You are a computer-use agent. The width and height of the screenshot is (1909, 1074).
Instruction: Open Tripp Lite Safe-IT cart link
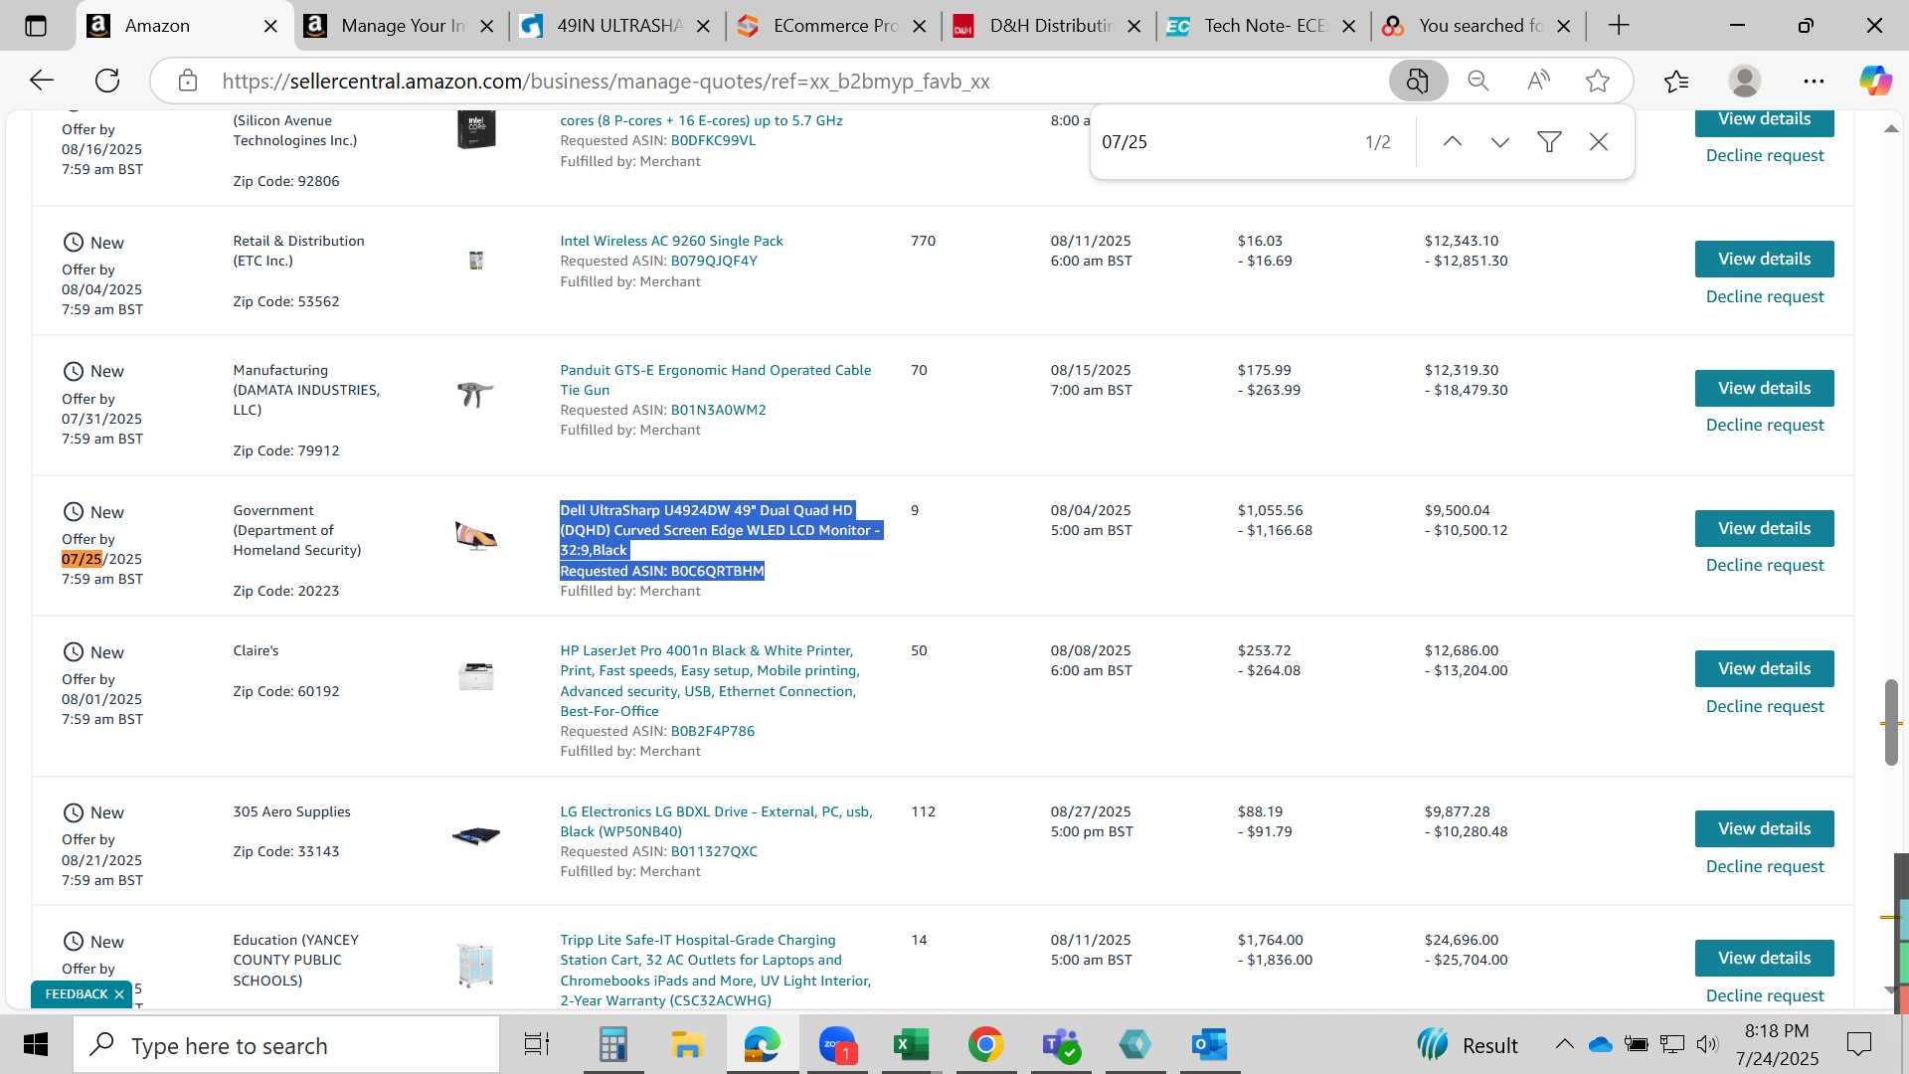pyautogui.click(x=715, y=970)
